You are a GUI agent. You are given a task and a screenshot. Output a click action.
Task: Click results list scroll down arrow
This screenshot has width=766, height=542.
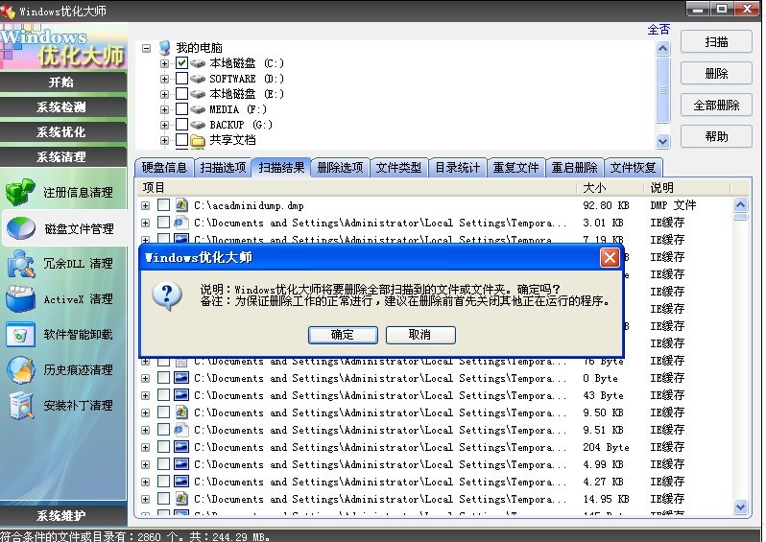(x=741, y=507)
